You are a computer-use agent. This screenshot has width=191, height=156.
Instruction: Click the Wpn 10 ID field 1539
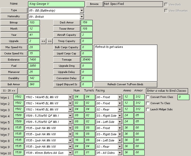[19, 153]
